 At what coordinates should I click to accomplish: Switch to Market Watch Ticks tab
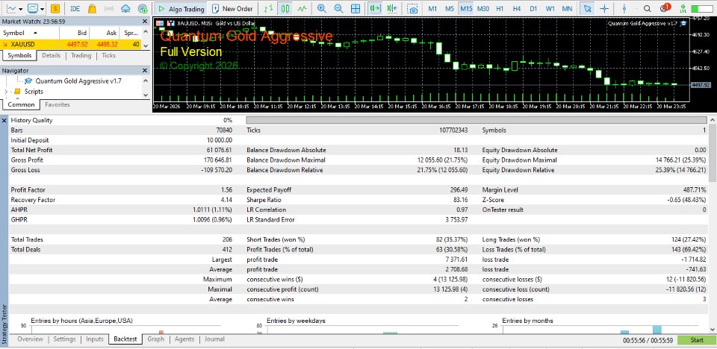click(x=108, y=55)
